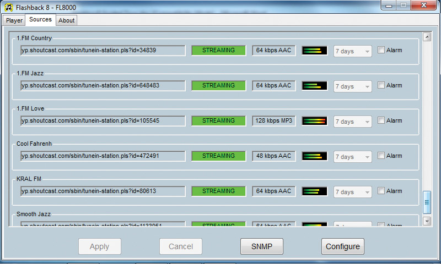The height and width of the screenshot is (264, 441).
Task: Open the 7 days dropdown for 1.FM Jazz
Action: (x=353, y=86)
